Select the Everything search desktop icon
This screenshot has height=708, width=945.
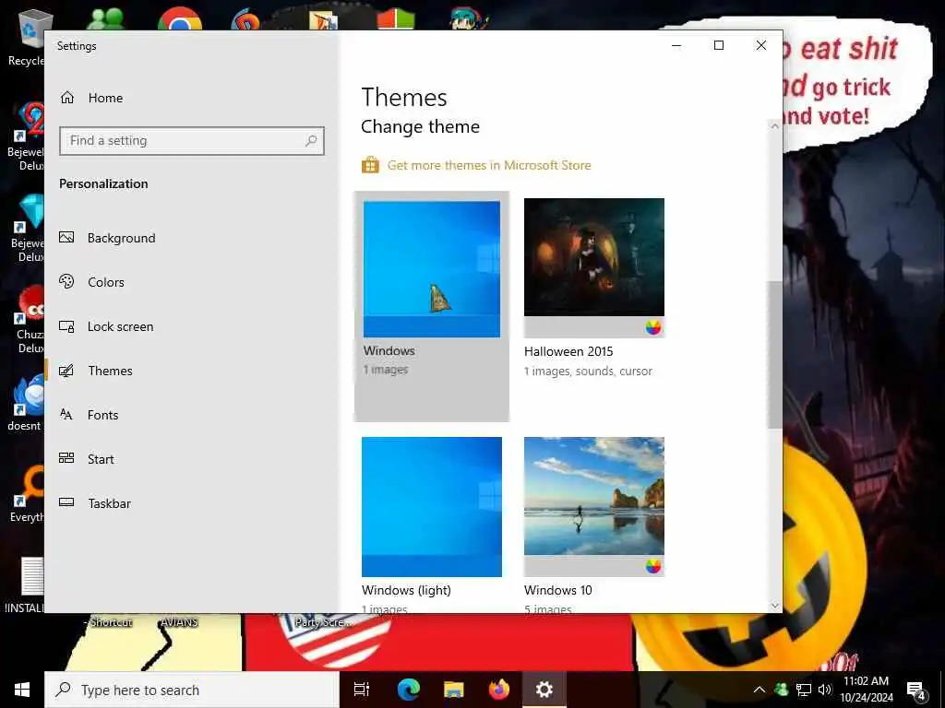[x=27, y=494]
